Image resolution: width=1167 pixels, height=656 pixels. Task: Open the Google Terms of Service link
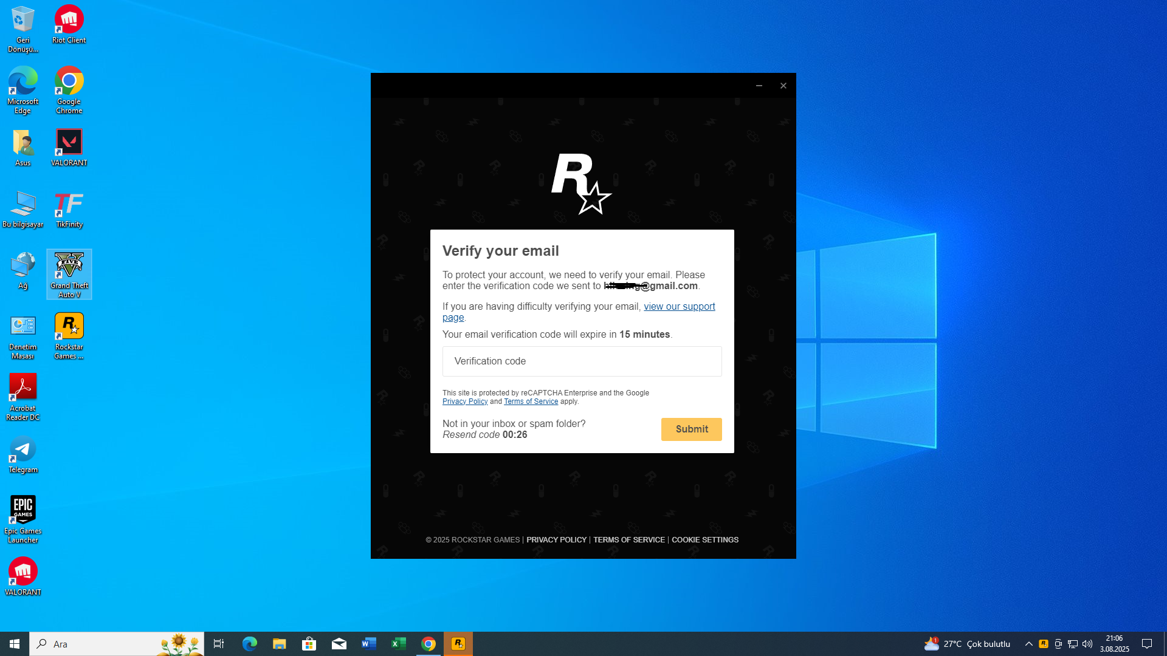click(531, 401)
